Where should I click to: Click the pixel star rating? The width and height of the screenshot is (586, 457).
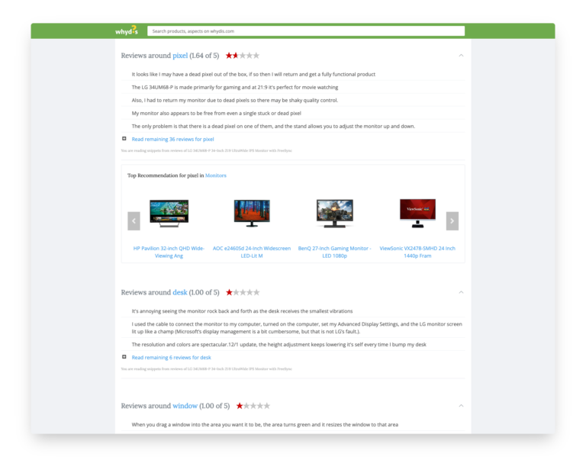click(x=242, y=56)
